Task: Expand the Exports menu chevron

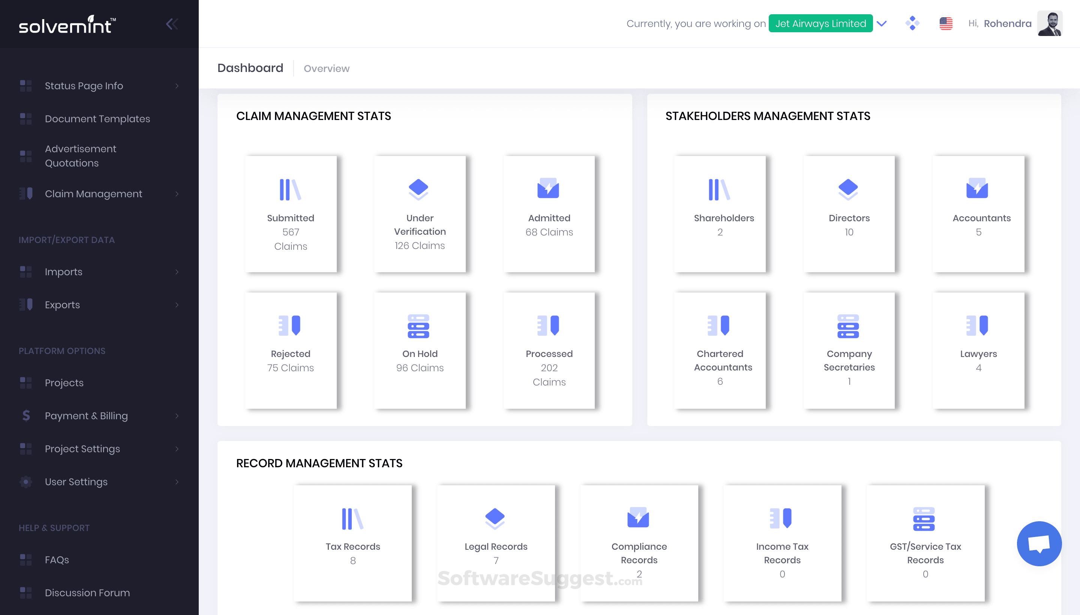Action: (177, 304)
